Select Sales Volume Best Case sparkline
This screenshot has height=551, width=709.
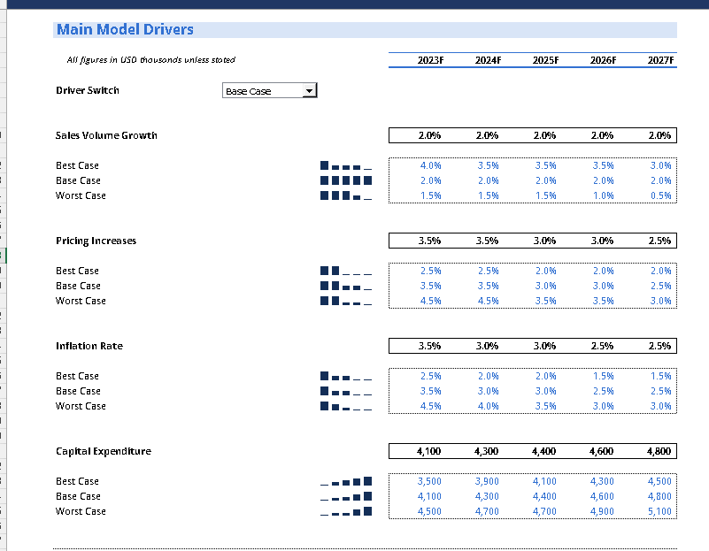[x=346, y=165]
